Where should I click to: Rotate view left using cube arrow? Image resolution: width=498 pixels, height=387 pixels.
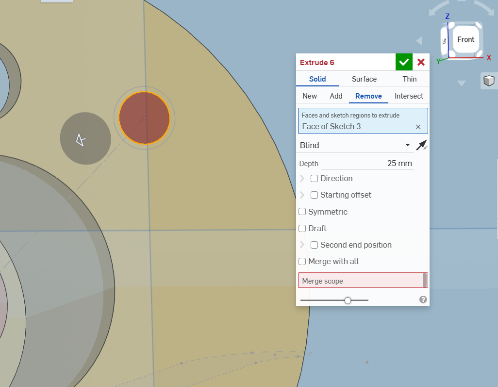(x=419, y=41)
